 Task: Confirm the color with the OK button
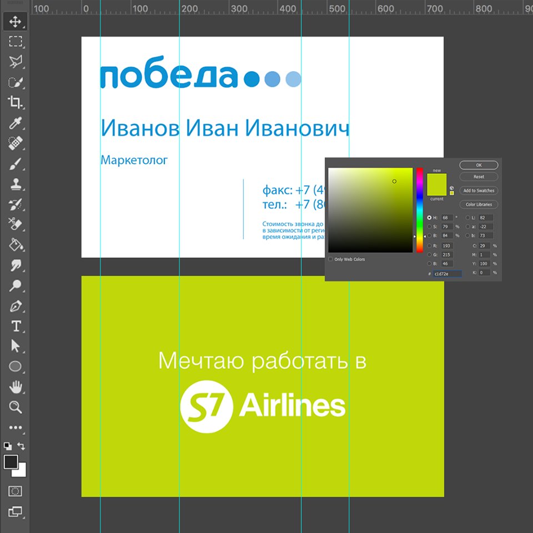point(479,165)
